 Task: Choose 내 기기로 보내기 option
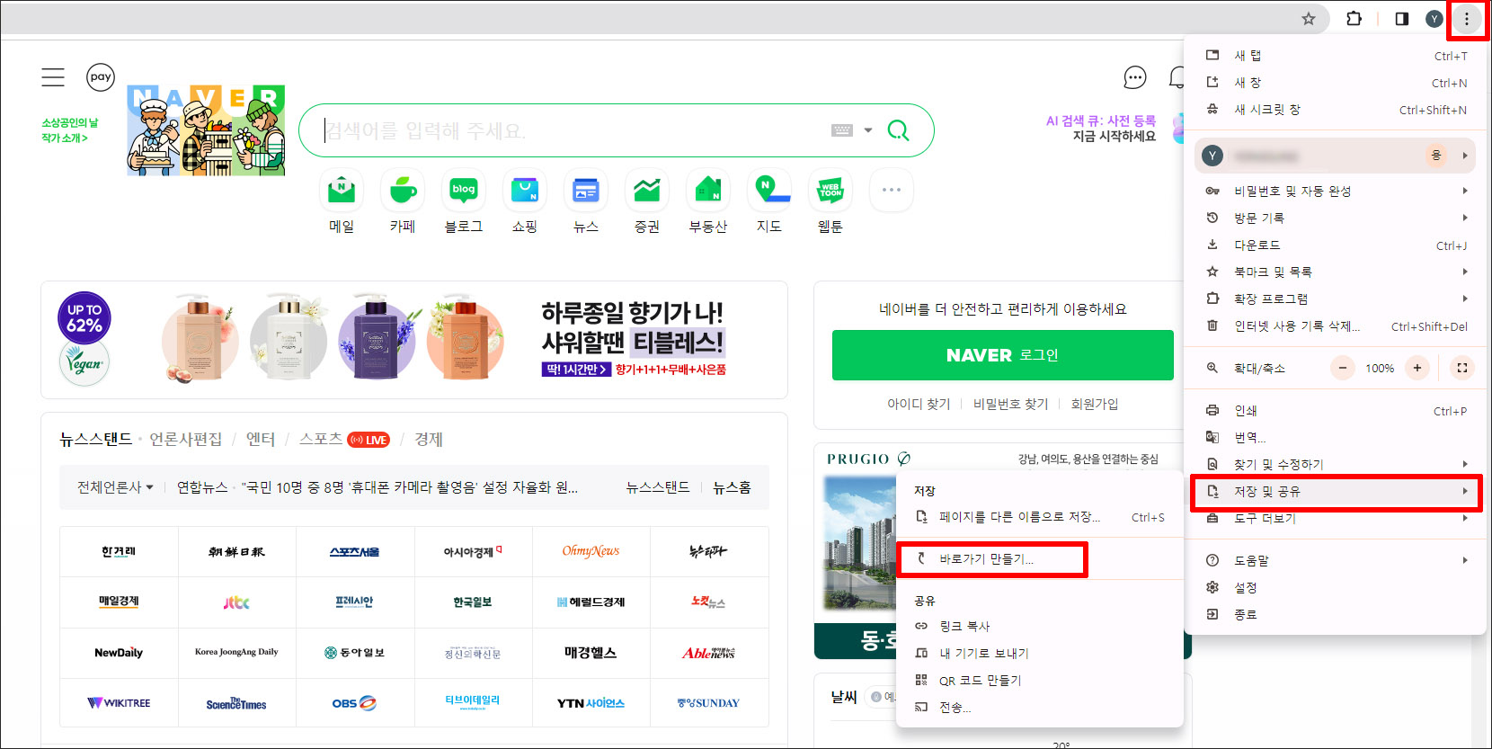click(1040, 653)
